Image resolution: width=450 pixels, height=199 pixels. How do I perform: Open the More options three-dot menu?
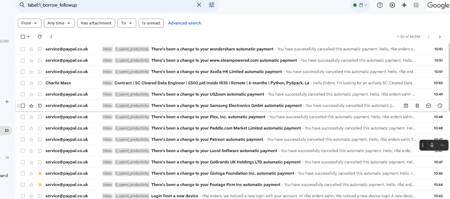tap(51, 36)
